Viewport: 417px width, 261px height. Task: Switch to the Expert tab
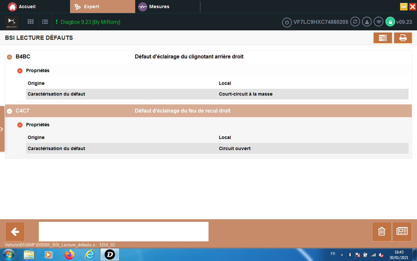pyautogui.click(x=102, y=7)
